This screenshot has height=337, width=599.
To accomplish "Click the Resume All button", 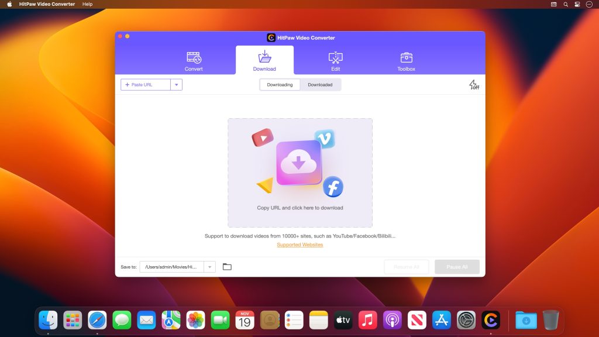I will [x=406, y=266].
